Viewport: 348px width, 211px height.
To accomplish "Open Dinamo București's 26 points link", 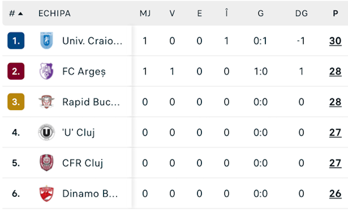I will pyautogui.click(x=335, y=194).
